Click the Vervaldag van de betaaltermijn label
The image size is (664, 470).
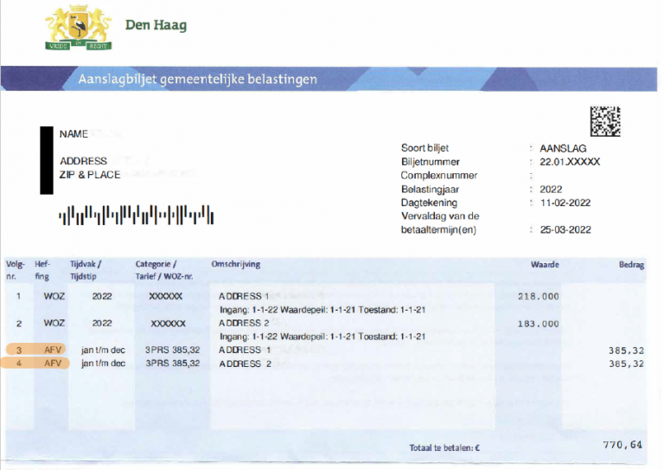coord(440,223)
